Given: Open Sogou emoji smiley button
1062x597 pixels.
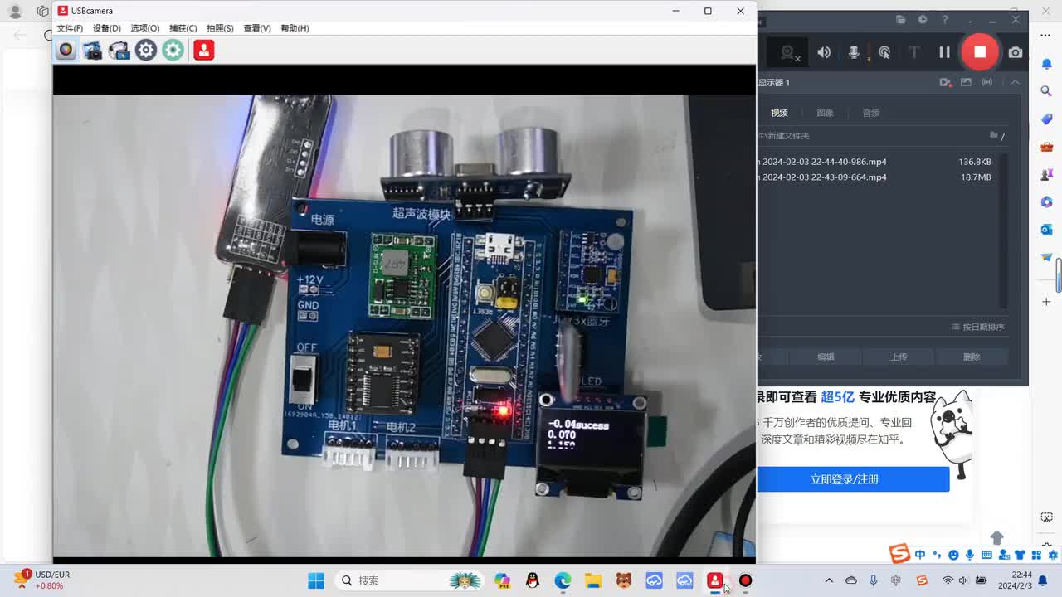Looking at the screenshot, I should click(x=953, y=555).
